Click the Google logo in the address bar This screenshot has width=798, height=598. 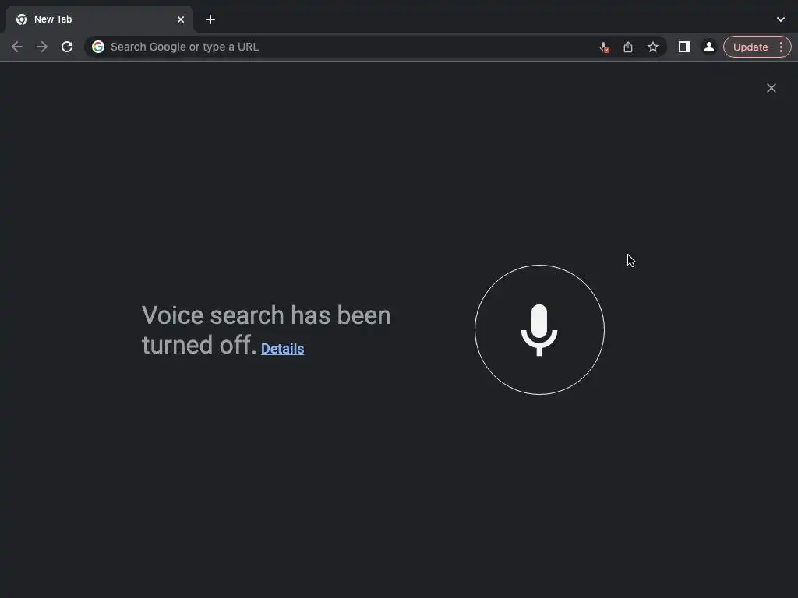(x=98, y=47)
